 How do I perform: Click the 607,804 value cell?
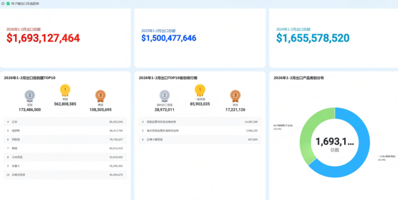(253, 140)
